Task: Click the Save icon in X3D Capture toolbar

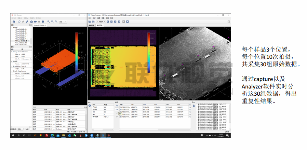Action: point(14,22)
